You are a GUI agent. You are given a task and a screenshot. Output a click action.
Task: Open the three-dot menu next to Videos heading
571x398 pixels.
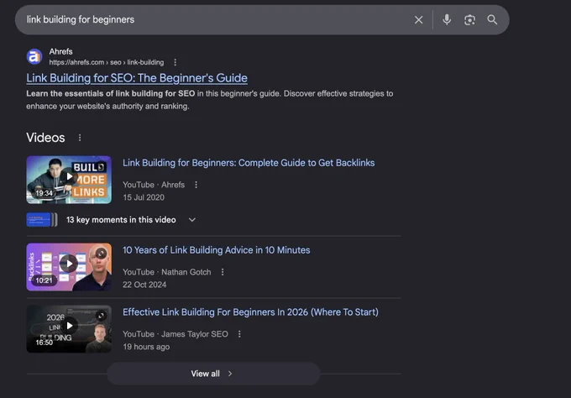click(x=80, y=138)
